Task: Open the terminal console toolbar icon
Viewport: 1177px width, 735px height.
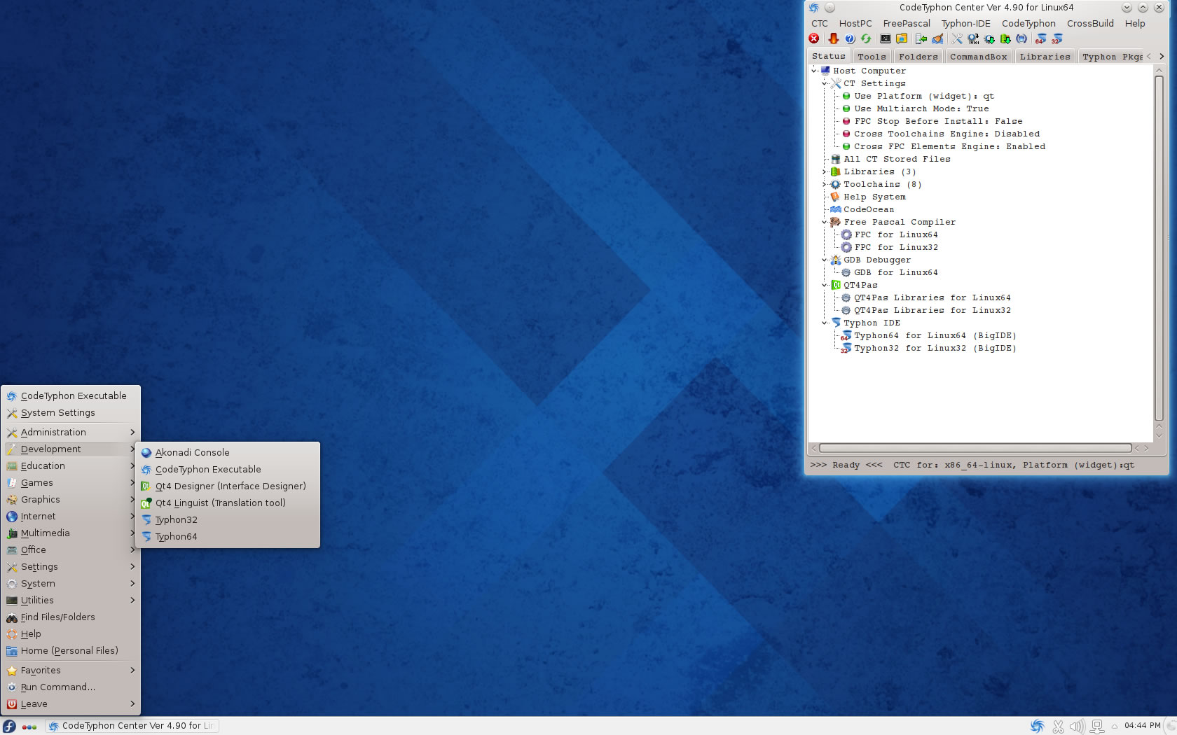Action: pyautogui.click(x=886, y=38)
